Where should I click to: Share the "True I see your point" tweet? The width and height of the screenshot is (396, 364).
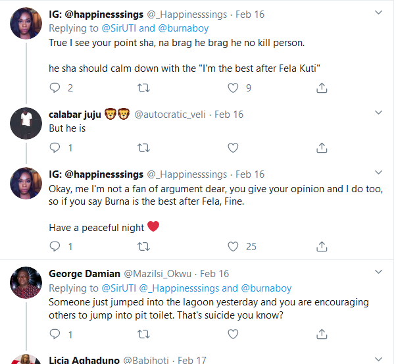tap(322, 88)
